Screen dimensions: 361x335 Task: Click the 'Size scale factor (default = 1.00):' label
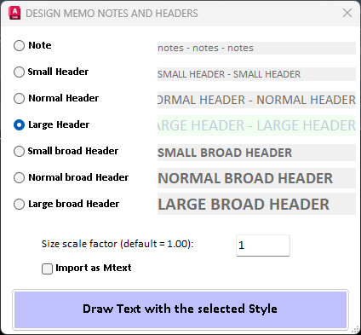[117, 244]
